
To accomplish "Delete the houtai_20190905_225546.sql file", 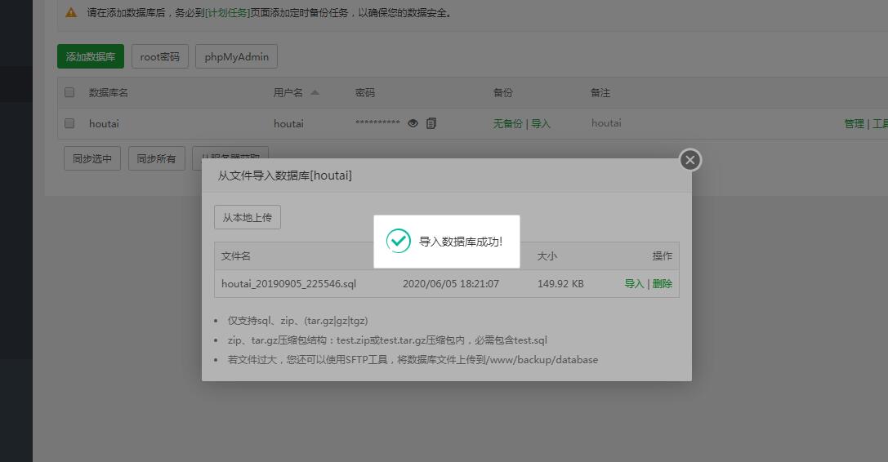I will pyautogui.click(x=662, y=284).
